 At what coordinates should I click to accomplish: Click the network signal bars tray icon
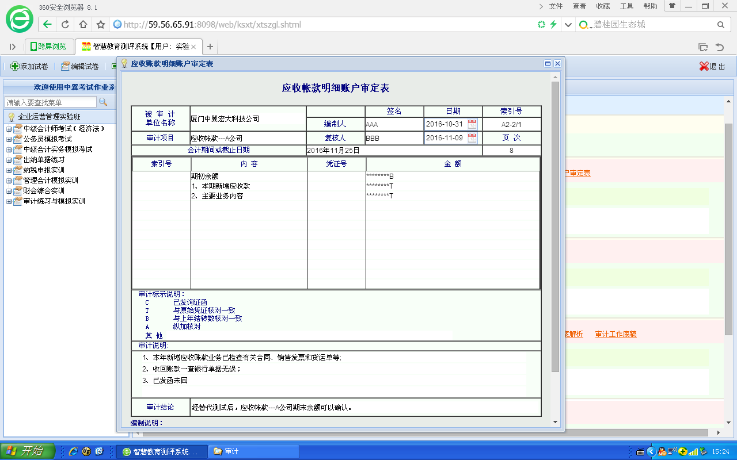[693, 451]
